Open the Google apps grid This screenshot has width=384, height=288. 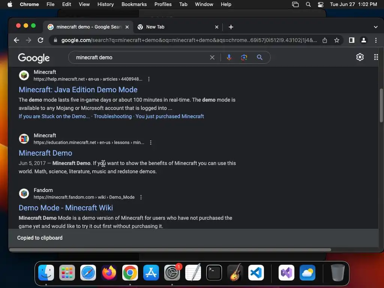click(376, 57)
